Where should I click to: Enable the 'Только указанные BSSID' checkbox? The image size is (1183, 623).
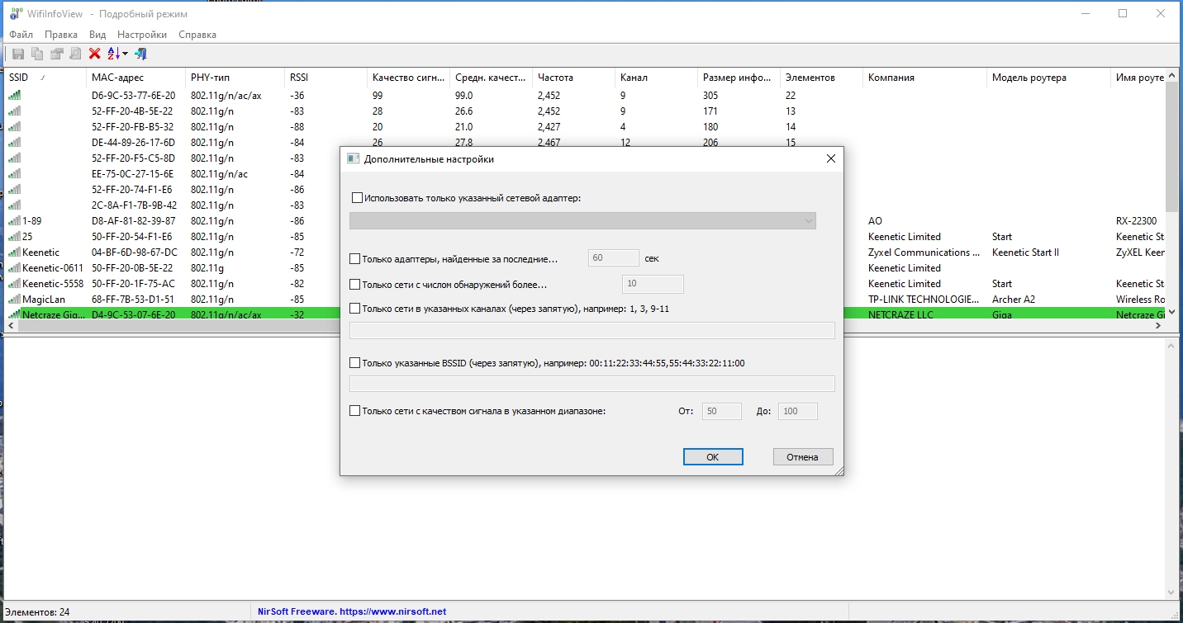[355, 363]
